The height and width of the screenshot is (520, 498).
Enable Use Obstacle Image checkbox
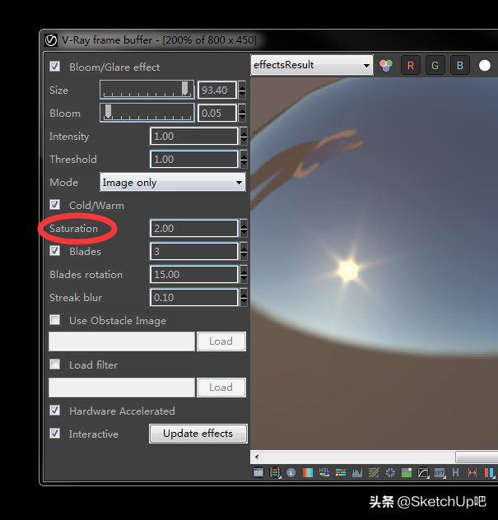coord(55,320)
